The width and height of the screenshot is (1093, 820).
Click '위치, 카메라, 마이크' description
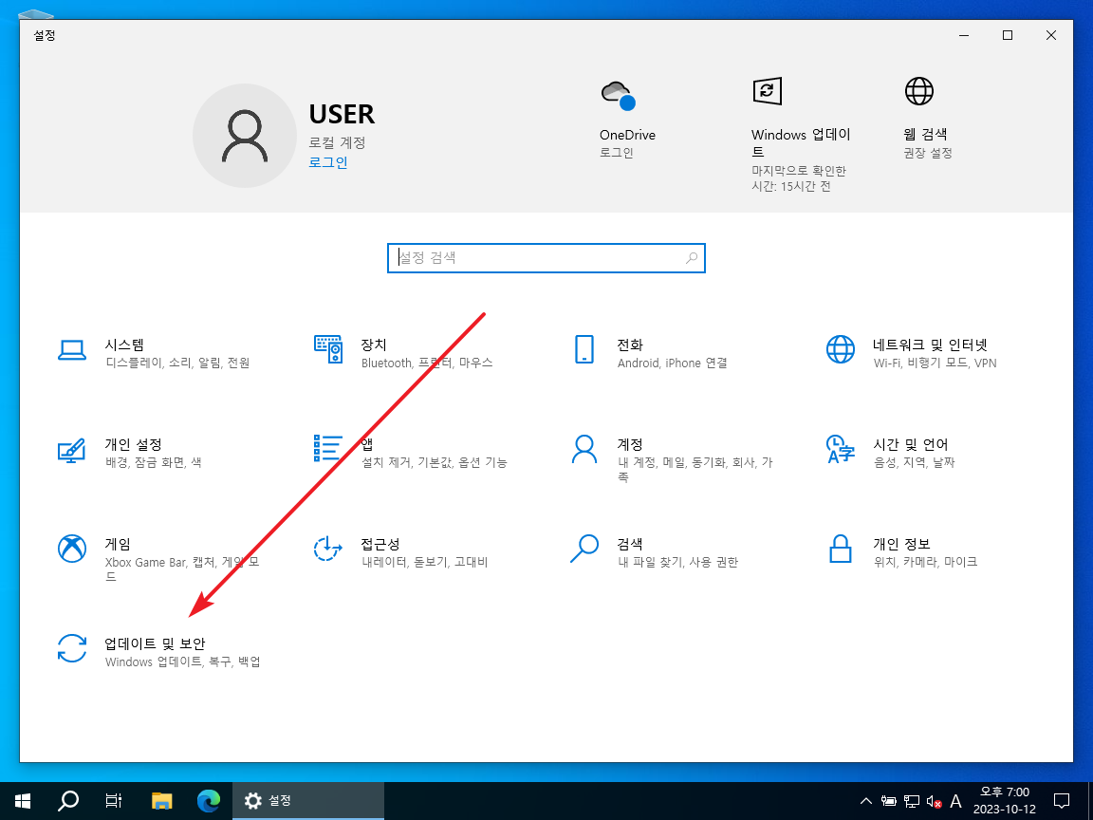coord(925,562)
